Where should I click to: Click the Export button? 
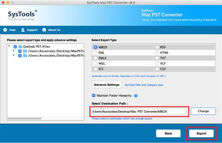201,133
